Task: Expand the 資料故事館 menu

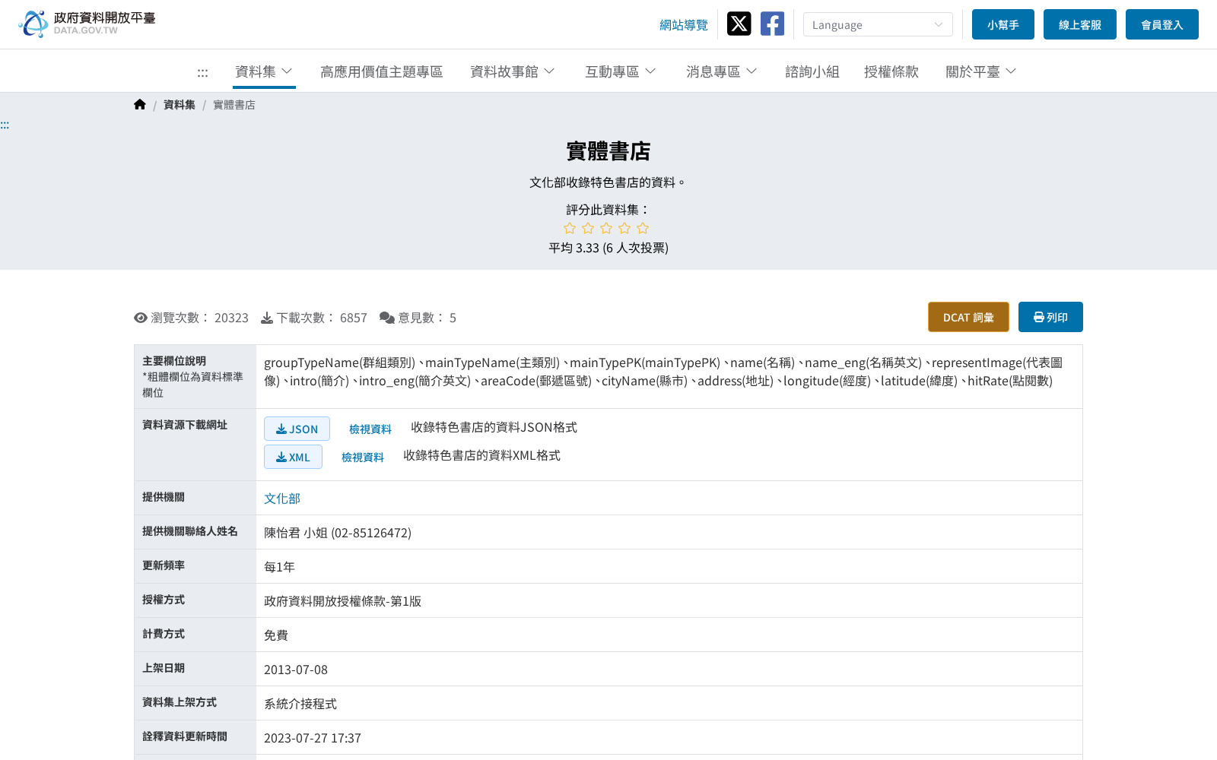Action: 513,71
